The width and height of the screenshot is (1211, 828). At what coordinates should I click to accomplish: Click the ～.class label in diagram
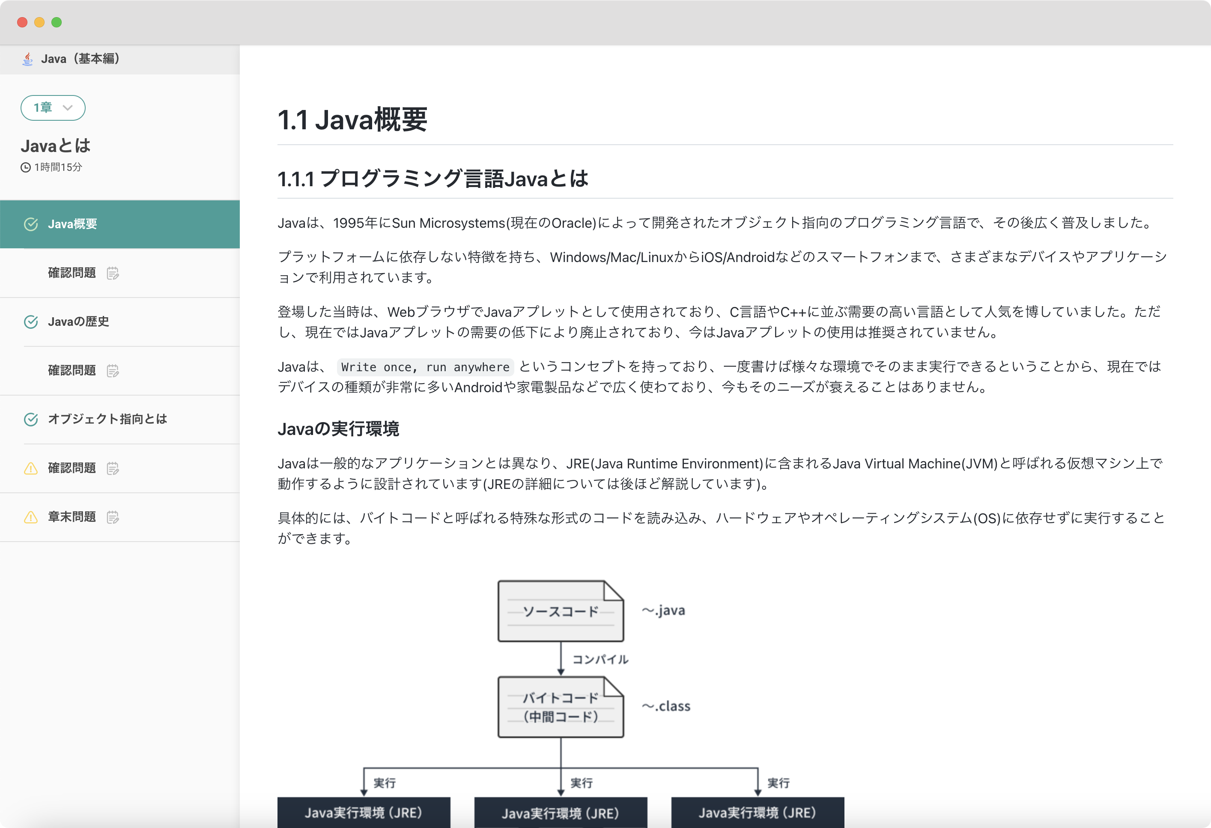point(665,706)
